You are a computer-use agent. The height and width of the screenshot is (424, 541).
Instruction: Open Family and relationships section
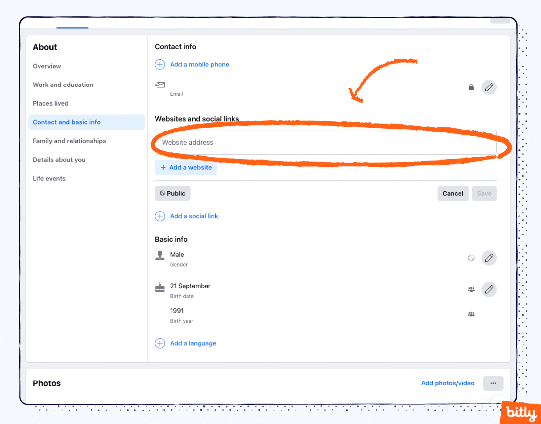pyautogui.click(x=69, y=141)
